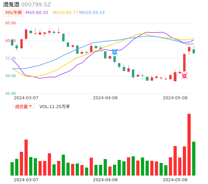The image size is (208, 184).
Task: Click the stock code 000799.SZ
Action: [x=36, y=5]
